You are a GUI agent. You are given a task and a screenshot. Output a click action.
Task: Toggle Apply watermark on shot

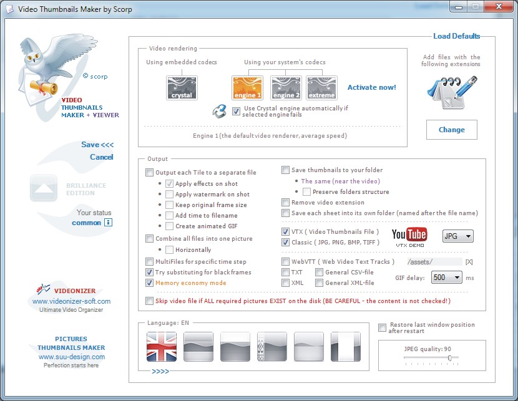pyautogui.click(x=169, y=194)
